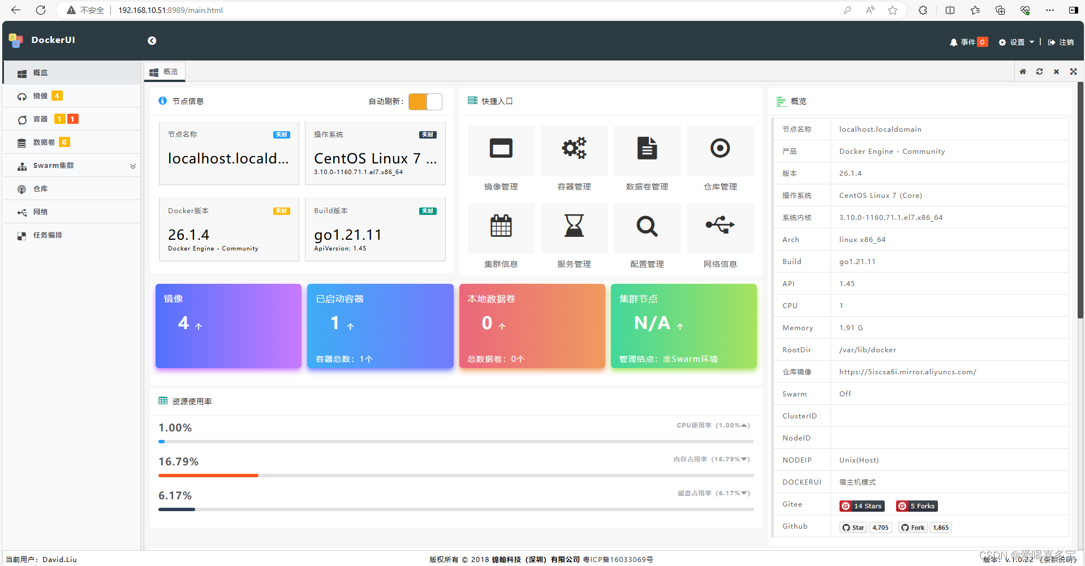Expand CPU使用率 detail arrow
Image resolution: width=1085 pixels, height=566 pixels.
[x=744, y=425]
